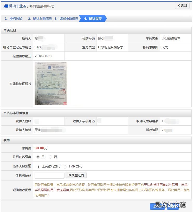
Task: Click the 车辆信息 section header
Action: pos(96,30)
